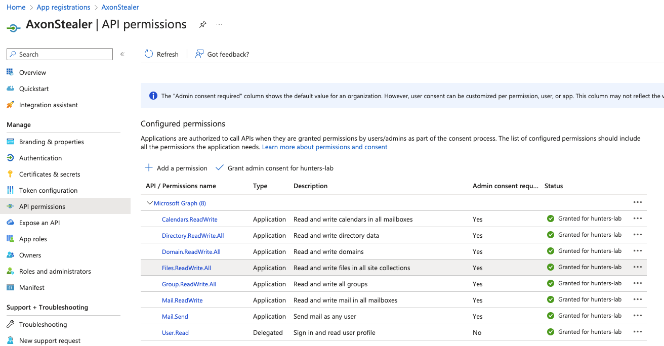The height and width of the screenshot is (346, 664).
Task: Open more options for Domain.ReadWrite.All row
Action: tap(638, 251)
